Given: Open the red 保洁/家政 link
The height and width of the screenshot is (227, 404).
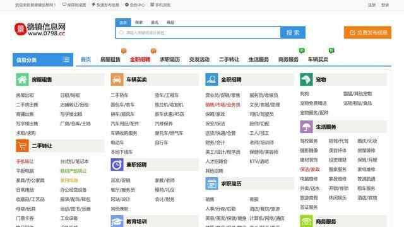Looking at the screenshot, I should (x=310, y=170).
